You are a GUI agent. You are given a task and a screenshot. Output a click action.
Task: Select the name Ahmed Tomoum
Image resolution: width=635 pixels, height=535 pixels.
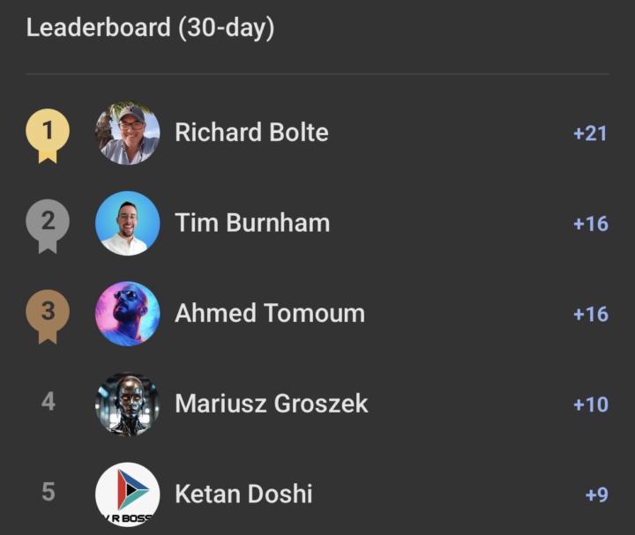pyautogui.click(x=269, y=314)
